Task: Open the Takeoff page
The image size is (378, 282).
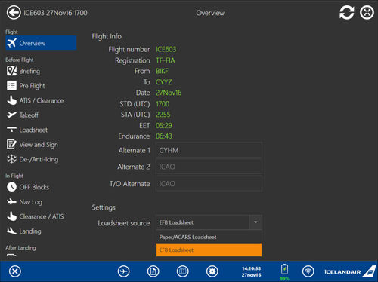Action: 23,115
